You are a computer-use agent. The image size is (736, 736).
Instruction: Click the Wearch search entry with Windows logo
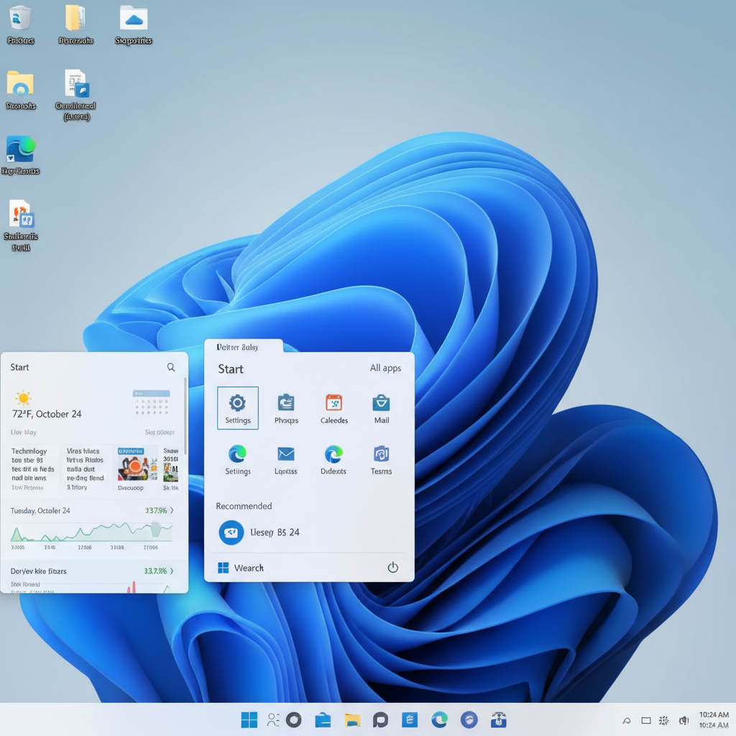point(241,568)
